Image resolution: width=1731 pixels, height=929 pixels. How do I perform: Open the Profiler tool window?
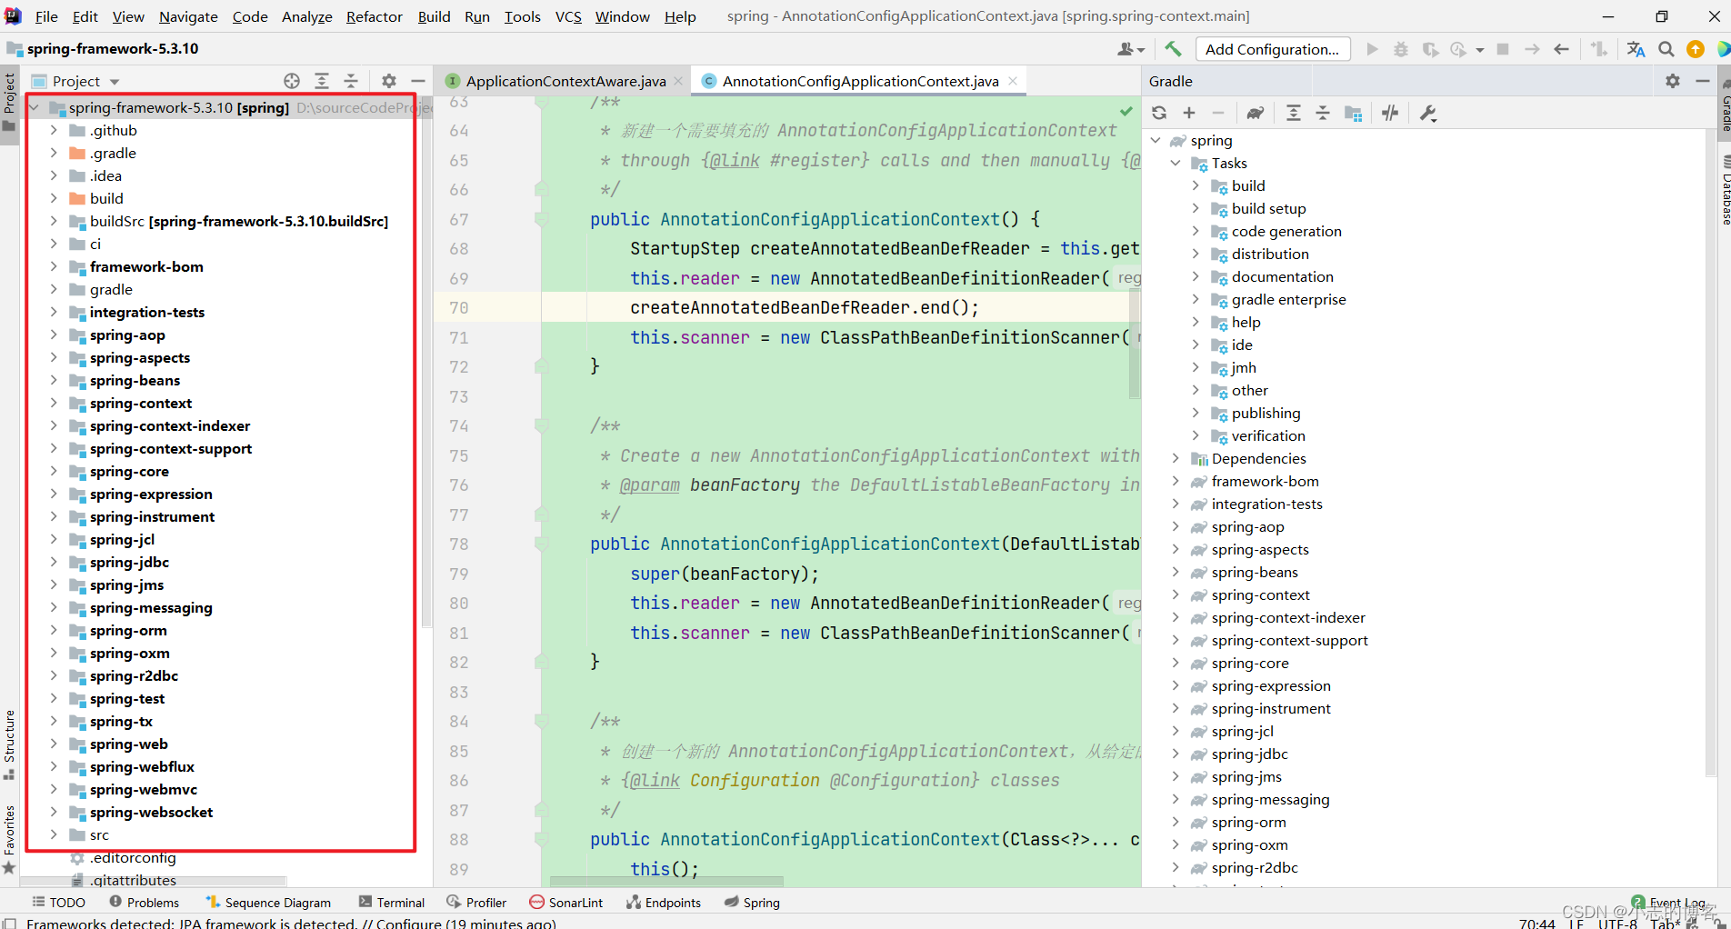click(x=476, y=902)
